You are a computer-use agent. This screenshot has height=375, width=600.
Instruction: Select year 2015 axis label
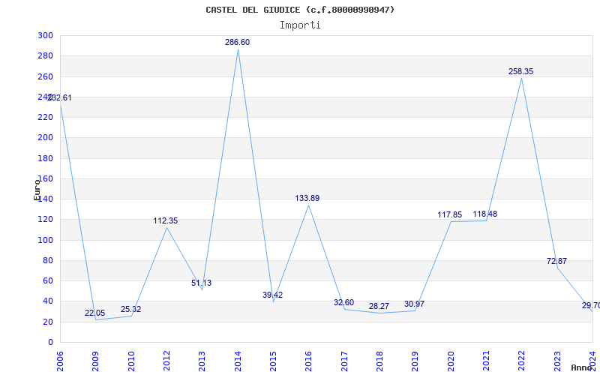(x=273, y=361)
